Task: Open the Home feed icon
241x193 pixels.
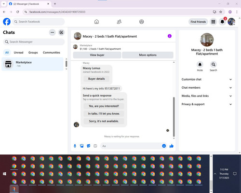Action: (96, 22)
